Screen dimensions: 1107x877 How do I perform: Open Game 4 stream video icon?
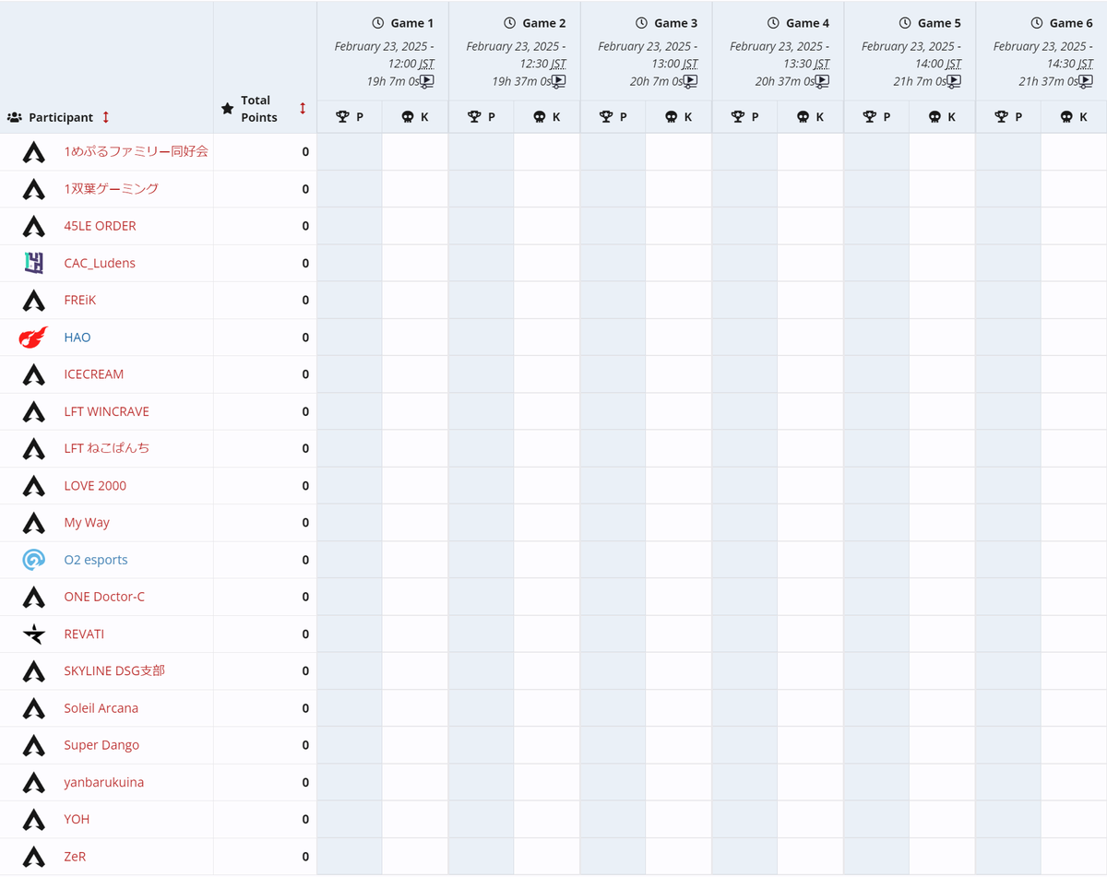click(823, 81)
